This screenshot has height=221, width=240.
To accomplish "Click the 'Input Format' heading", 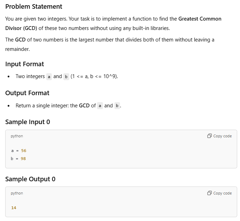I will 24,64.
